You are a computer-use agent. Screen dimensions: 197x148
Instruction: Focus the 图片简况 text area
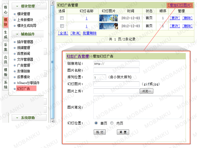pyautogui.click(x=138, y=108)
